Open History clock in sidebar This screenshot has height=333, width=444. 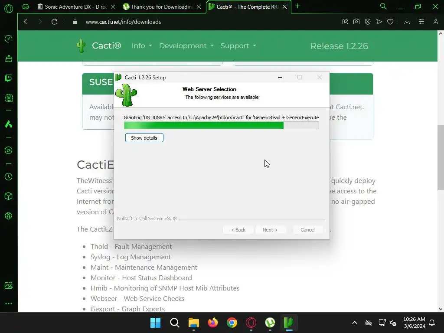coord(9,177)
